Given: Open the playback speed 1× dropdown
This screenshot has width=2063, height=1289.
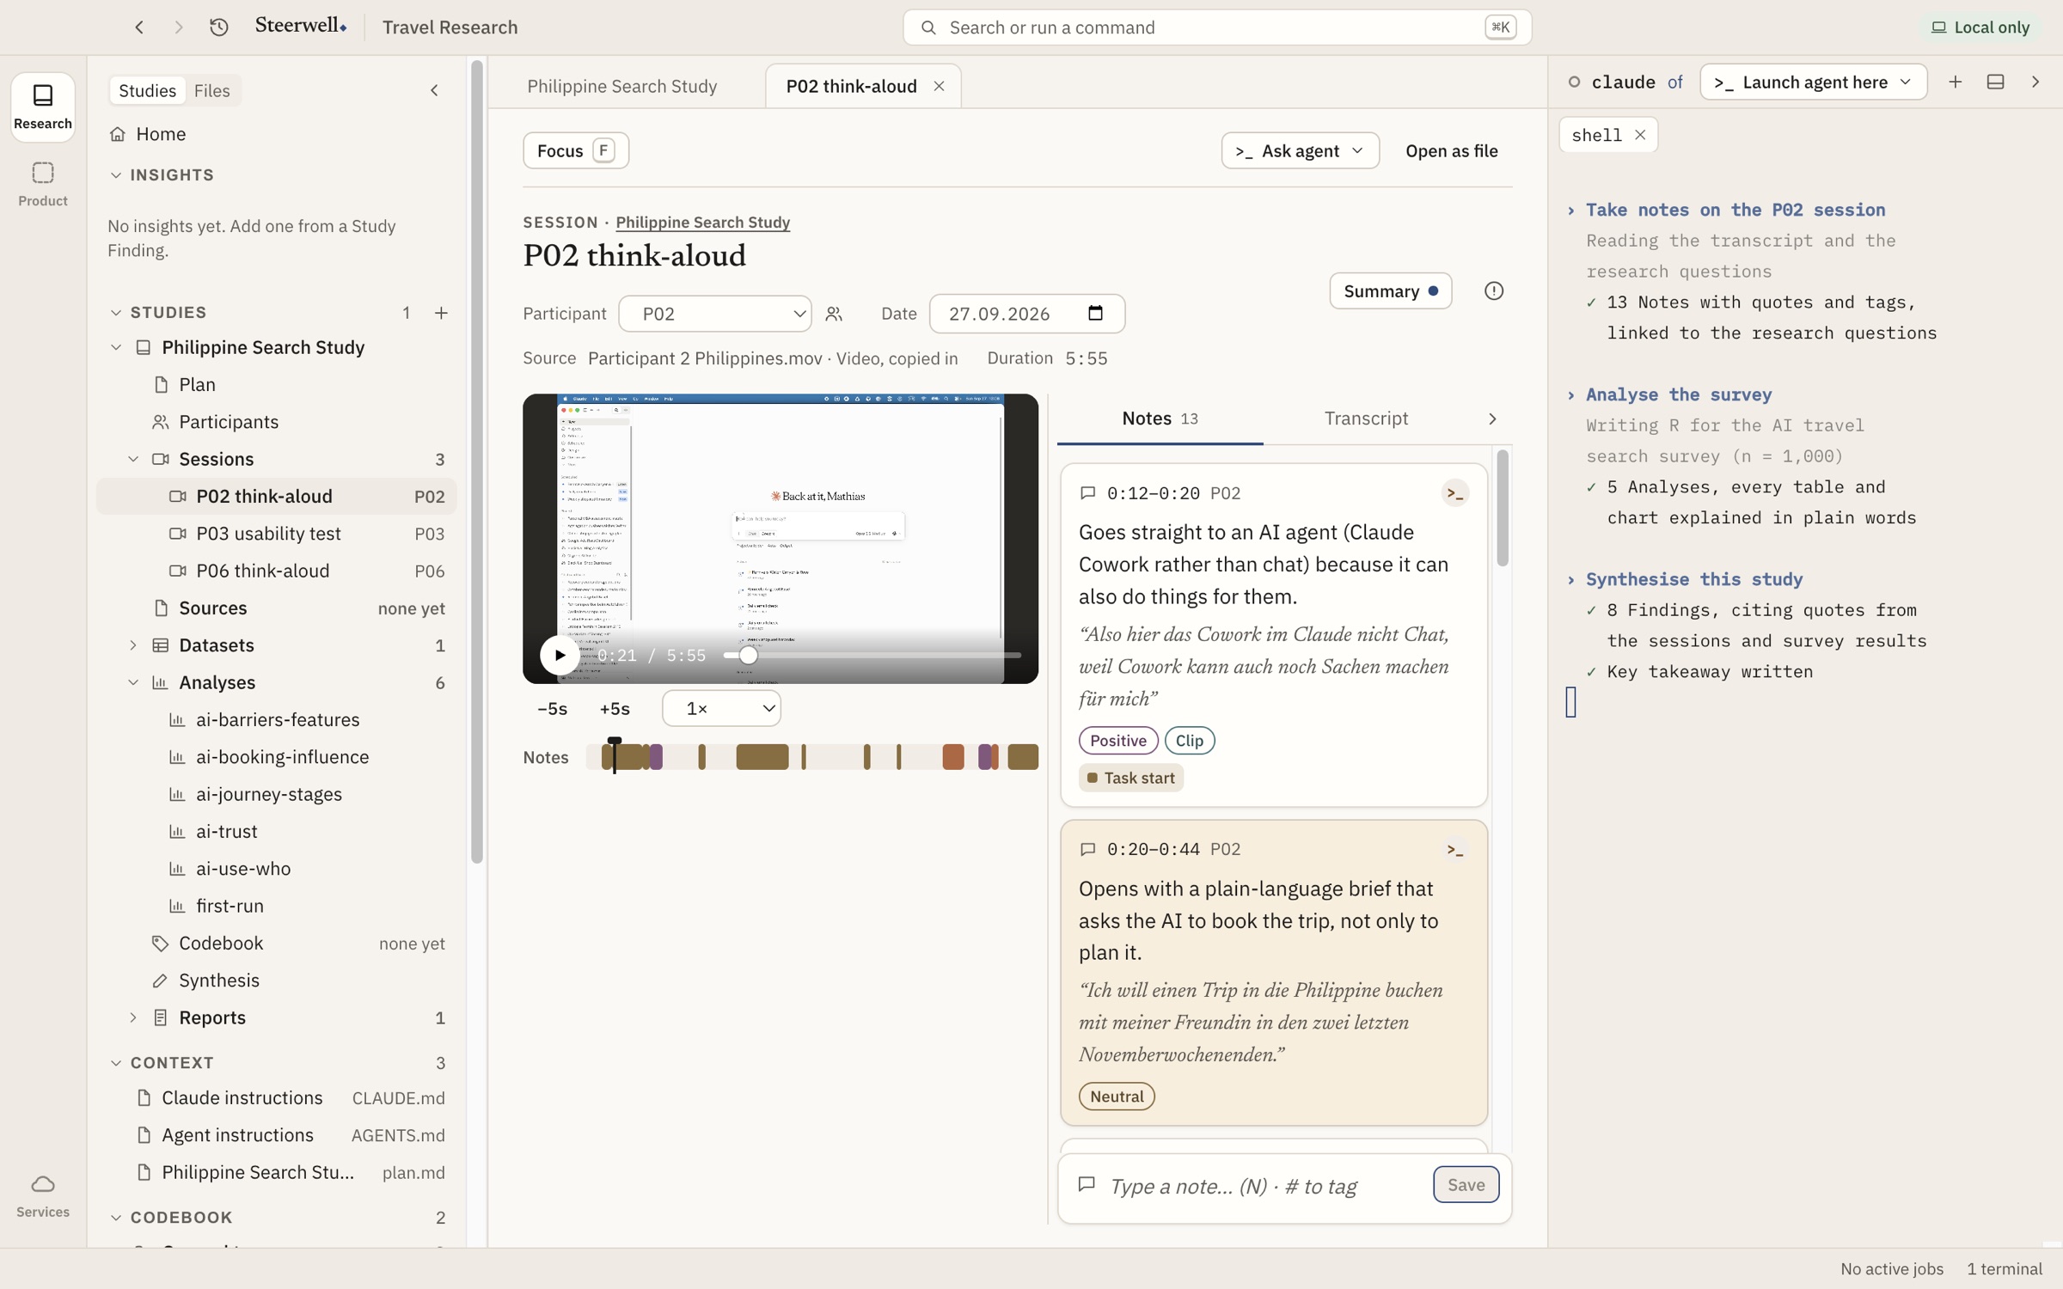Looking at the screenshot, I should (721, 709).
